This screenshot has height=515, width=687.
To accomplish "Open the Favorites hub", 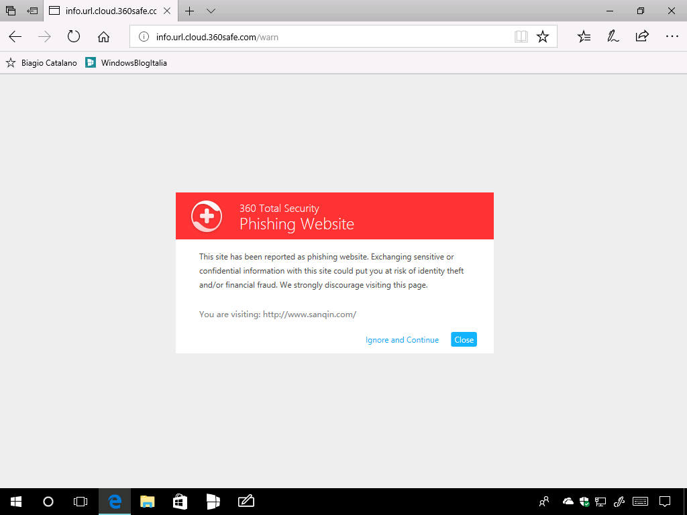I will [x=584, y=37].
